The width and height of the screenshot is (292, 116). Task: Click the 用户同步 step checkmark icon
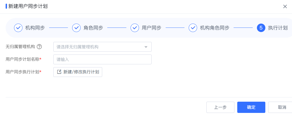(x=135, y=28)
